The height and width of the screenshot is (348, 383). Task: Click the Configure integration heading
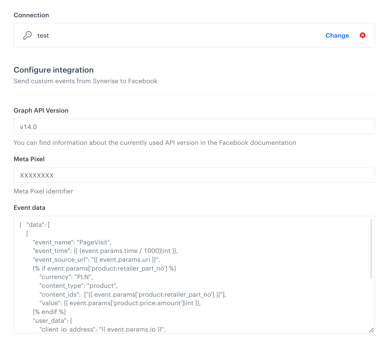53,70
